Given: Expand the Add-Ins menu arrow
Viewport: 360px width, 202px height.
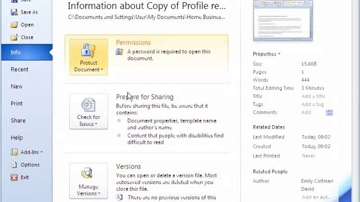Looking at the screenshot, I should pos(42,152).
